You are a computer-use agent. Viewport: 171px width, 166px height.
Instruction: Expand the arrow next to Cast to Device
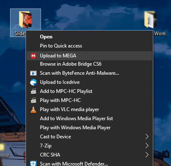(147, 137)
